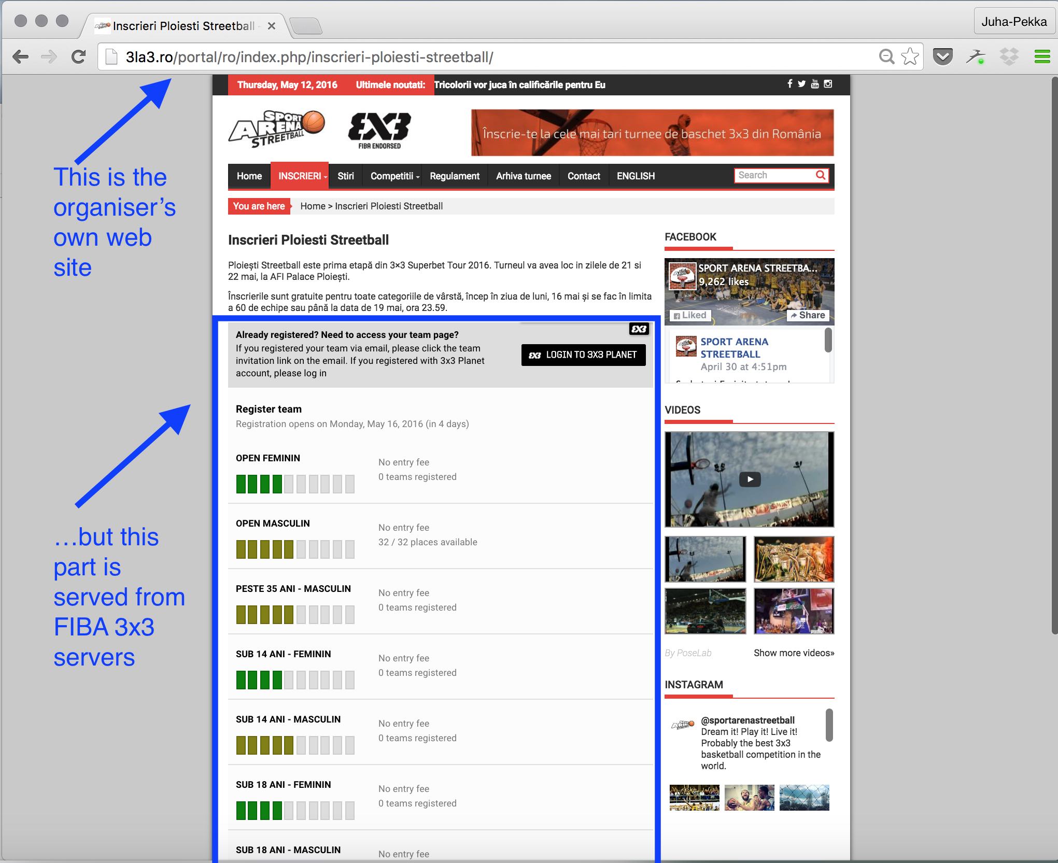Viewport: 1058px width, 863px height.
Task: Open the Facebook icon in the top bar
Action: click(x=789, y=84)
